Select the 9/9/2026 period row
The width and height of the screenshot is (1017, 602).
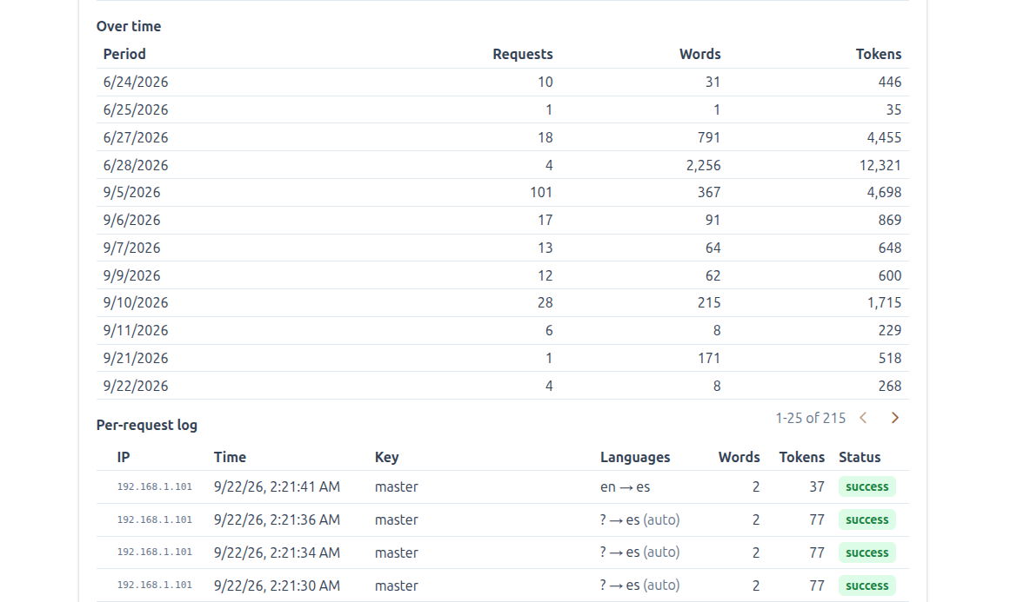tap(503, 275)
